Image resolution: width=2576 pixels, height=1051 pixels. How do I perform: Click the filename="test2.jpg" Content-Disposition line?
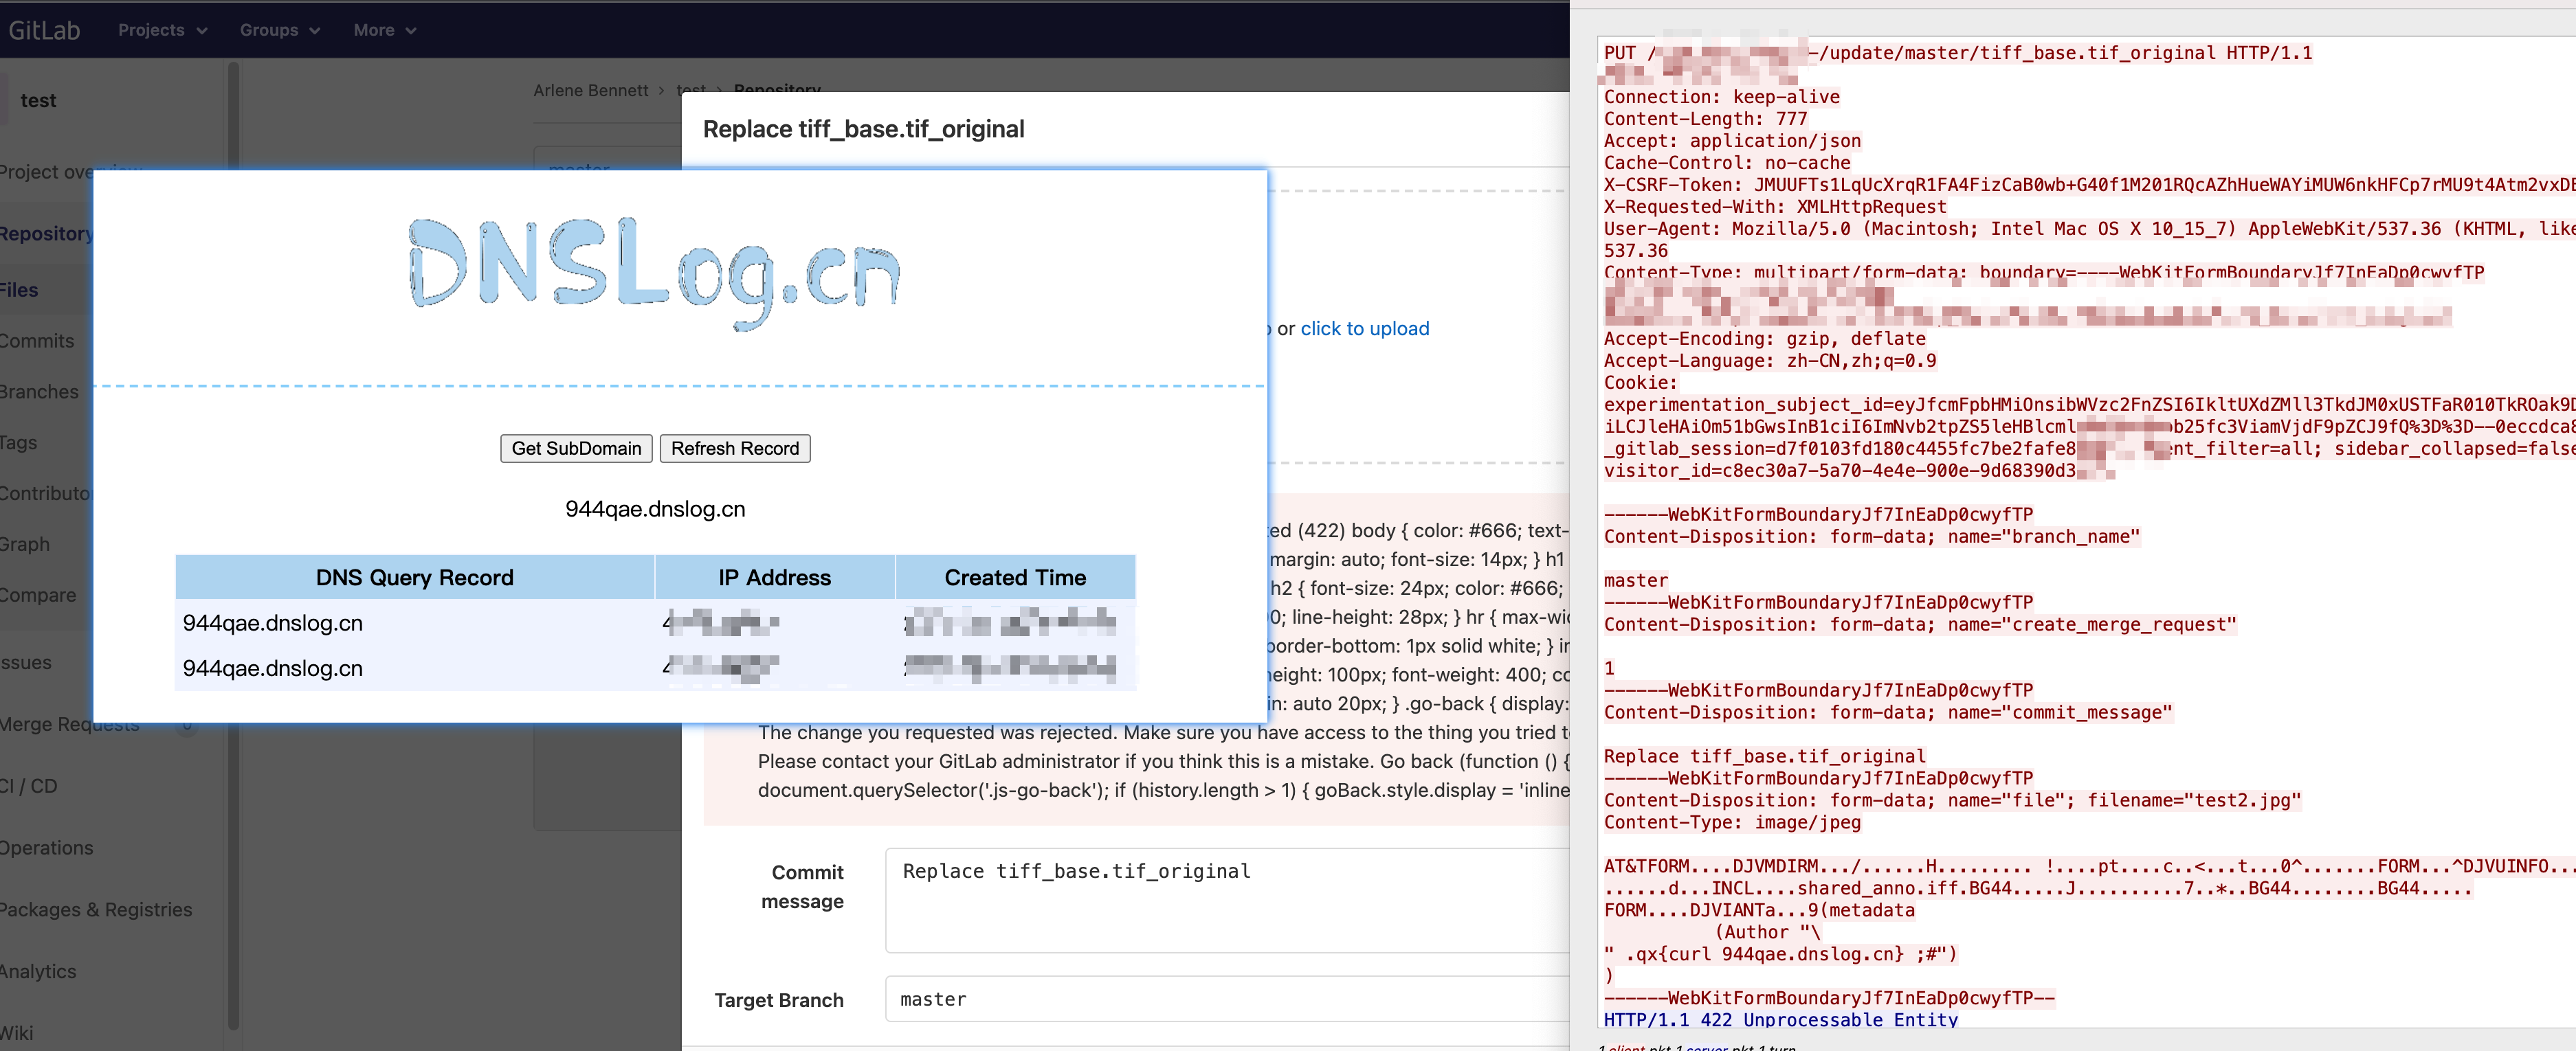click(1952, 800)
